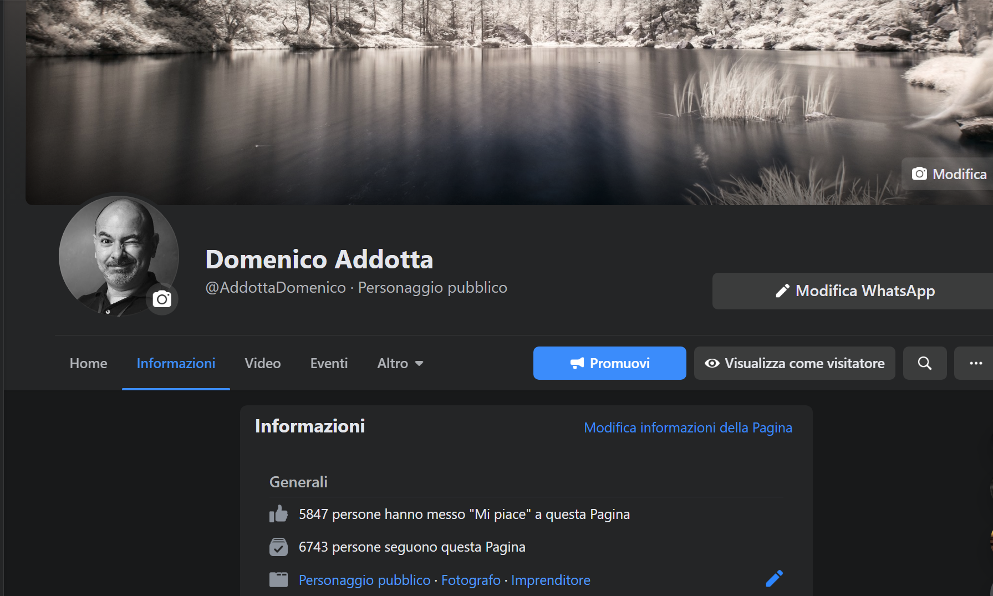Open the Home tab
993x596 pixels.
pos(89,363)
